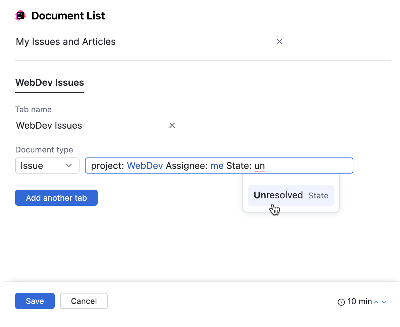Expand the Document type selector chevron
Image resolution: width=400 pixels, height=327 pixels.
(x=69, y=165)
